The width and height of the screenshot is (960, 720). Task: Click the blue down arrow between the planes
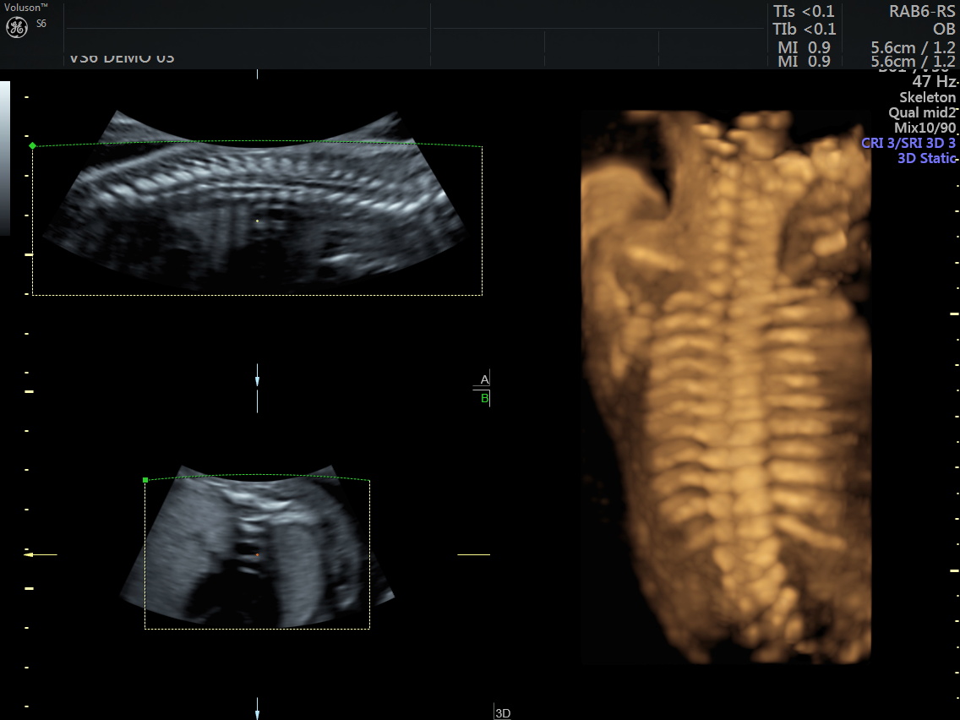tap(257, 381)
